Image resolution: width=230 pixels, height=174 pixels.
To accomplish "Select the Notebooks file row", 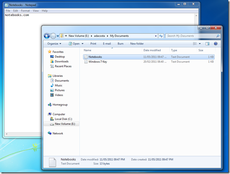I will (x=149, y=57).
